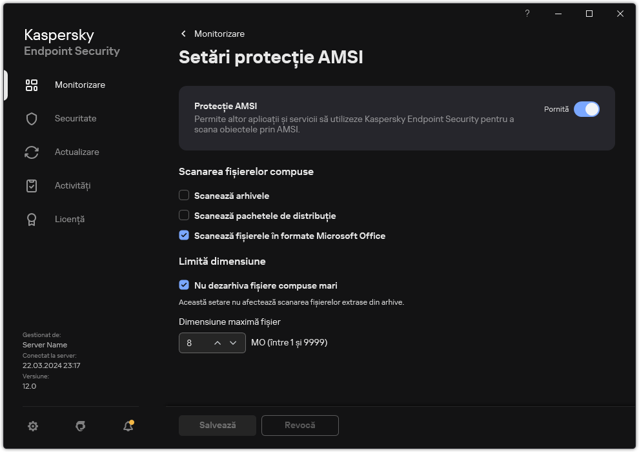Uncheck Nu dezarhiva fișiere compuse mari
The width and height of the screenshot is (639, 452).
(184, 285)
